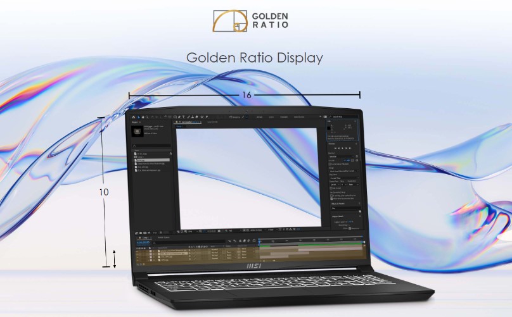Open the Skip frames dropdown
This screenshot has width=512, height=317.
344,185
